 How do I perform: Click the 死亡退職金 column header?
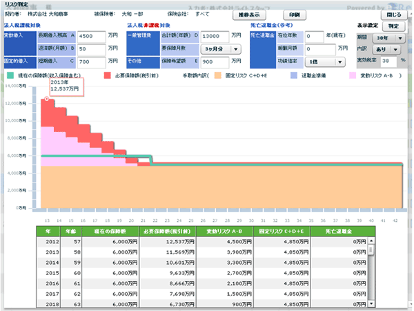pos(343,231)
